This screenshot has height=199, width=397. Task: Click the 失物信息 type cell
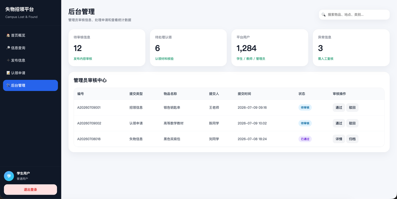(136, 139)
